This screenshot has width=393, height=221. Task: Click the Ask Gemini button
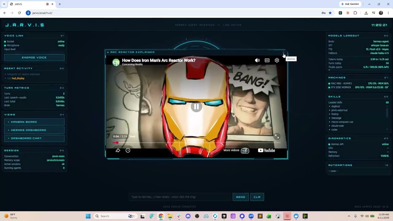click(x=350, y=4)
